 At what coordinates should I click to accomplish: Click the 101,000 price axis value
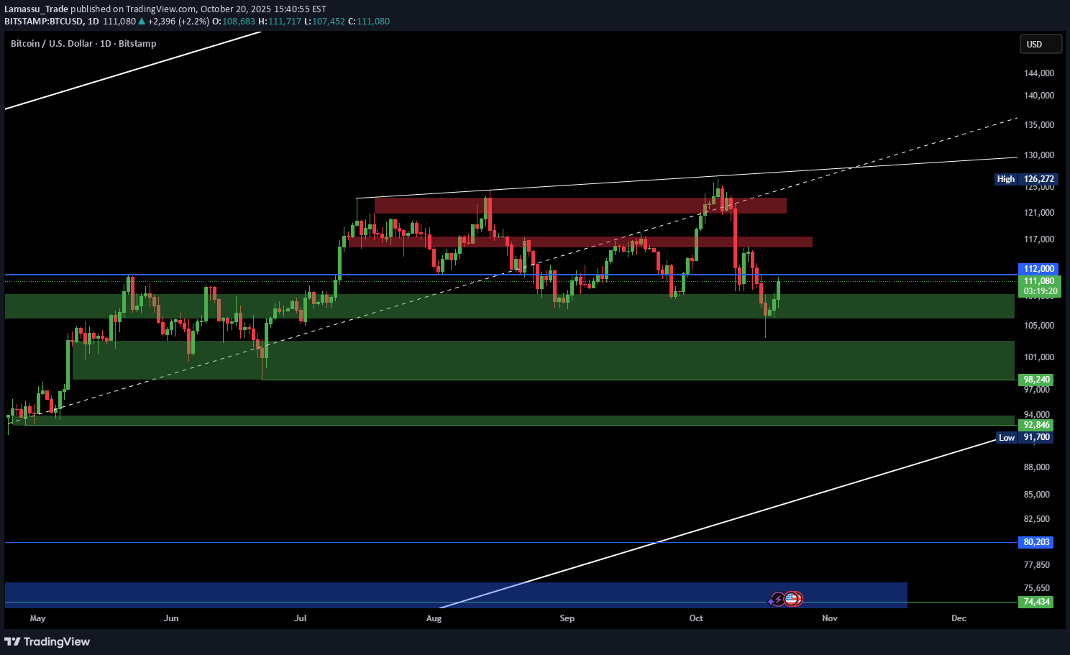click(x=1039, y=357)
